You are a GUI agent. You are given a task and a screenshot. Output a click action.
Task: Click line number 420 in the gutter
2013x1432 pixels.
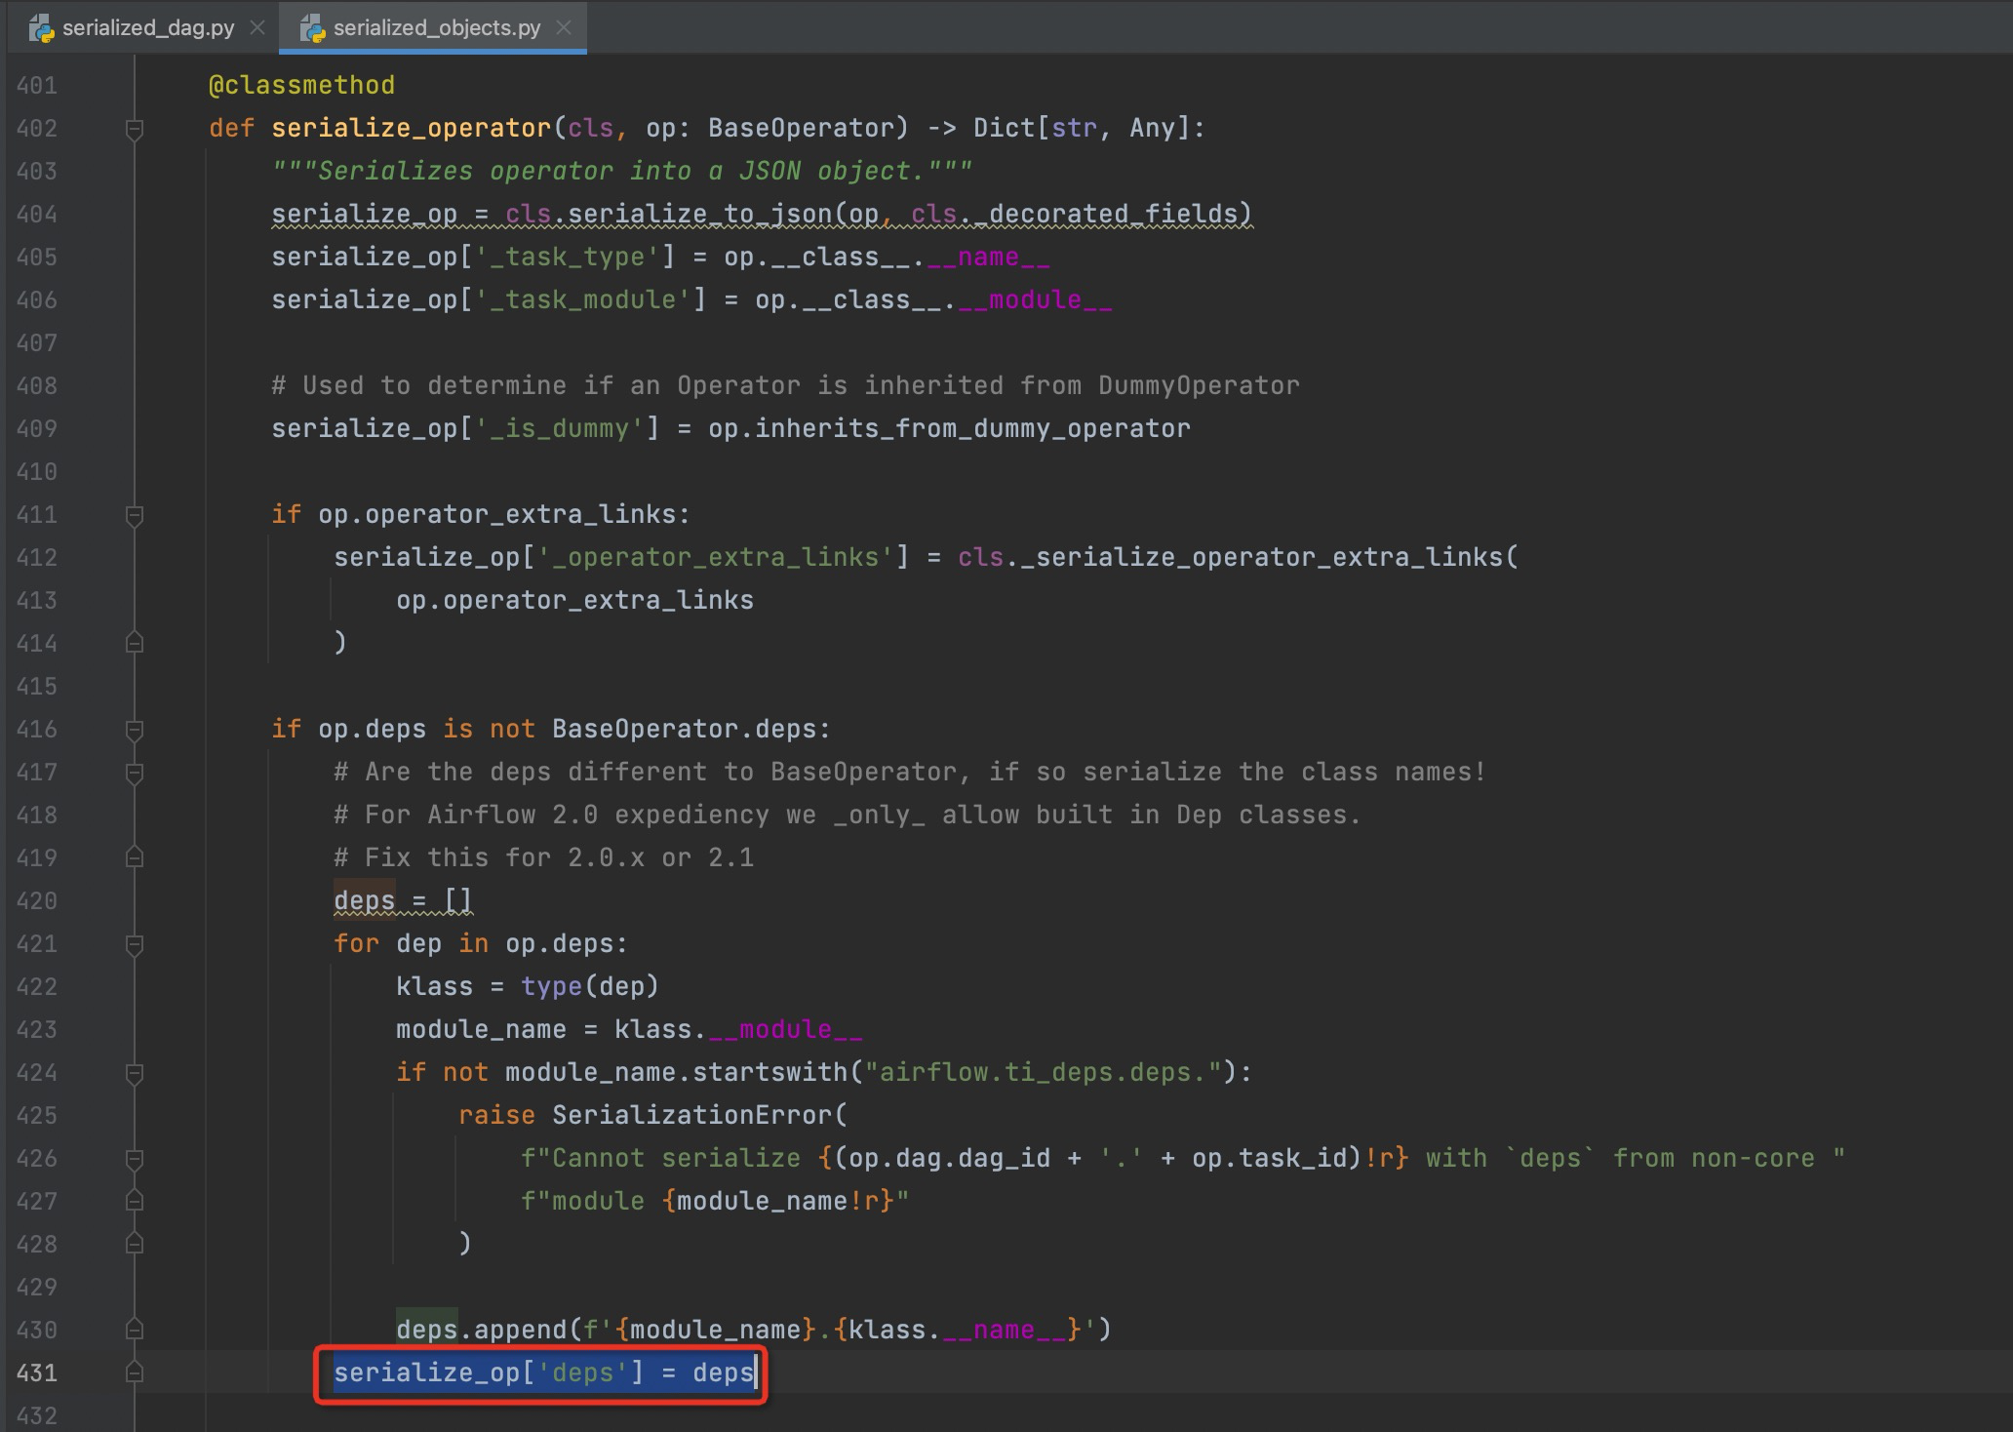[37, 900]
